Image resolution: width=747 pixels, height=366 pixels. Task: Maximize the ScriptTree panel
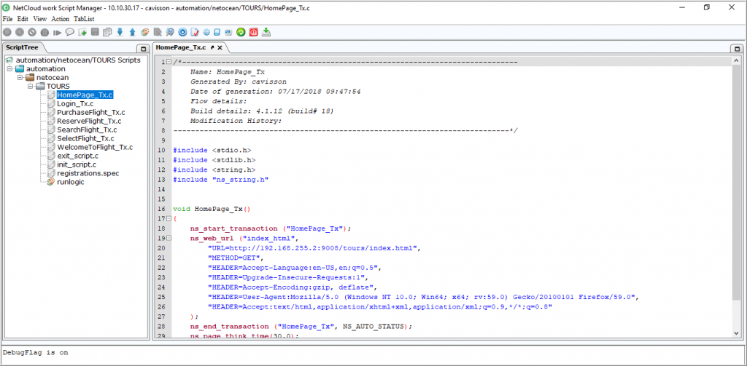coord(143,48)
